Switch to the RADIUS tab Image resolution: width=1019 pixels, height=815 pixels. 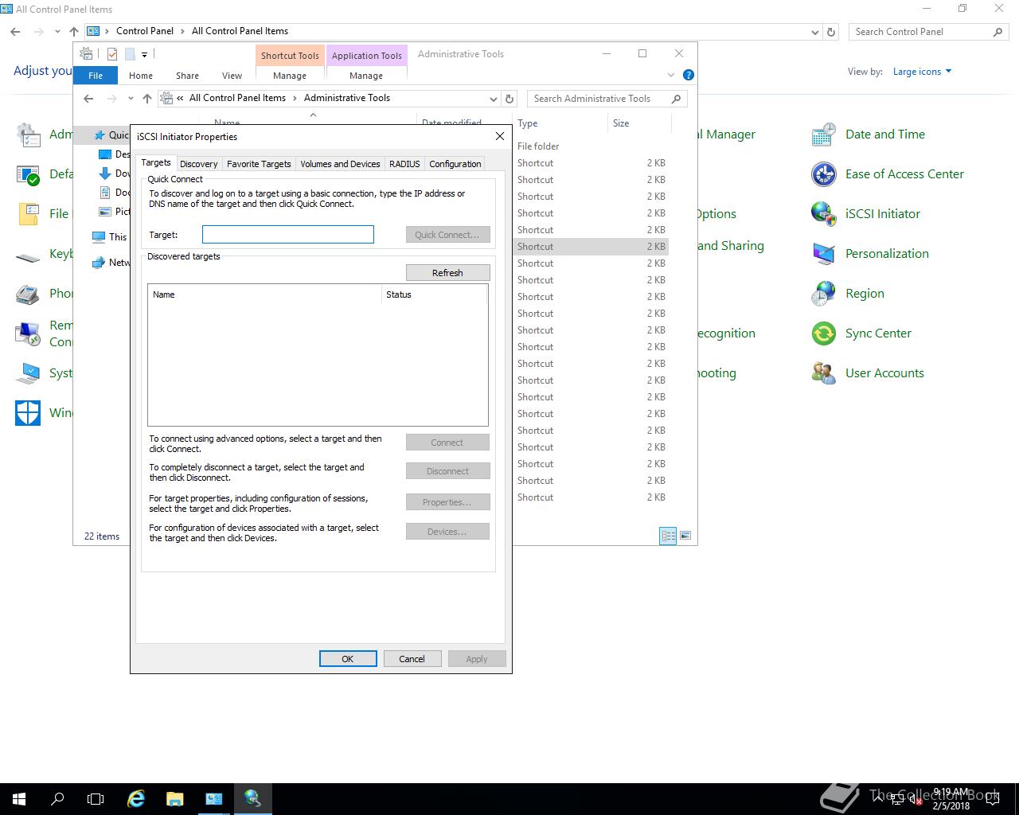pyautogui.click(x=404, y=164)
